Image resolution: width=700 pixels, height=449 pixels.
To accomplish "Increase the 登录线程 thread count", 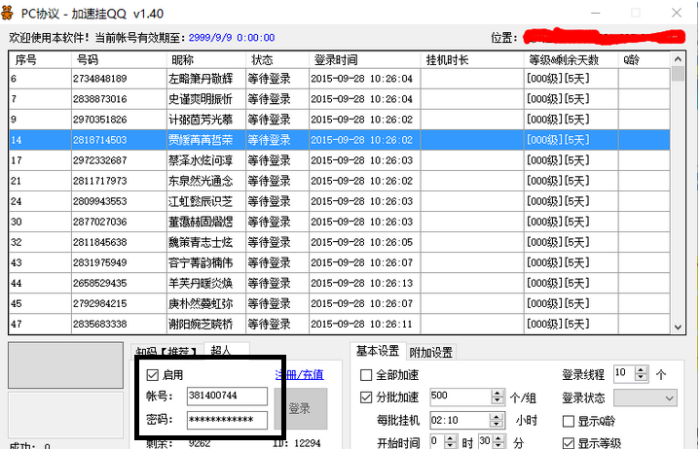I will click(641, 369).
